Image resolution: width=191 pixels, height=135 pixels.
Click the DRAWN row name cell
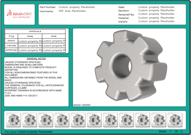[x=30, y=41]
